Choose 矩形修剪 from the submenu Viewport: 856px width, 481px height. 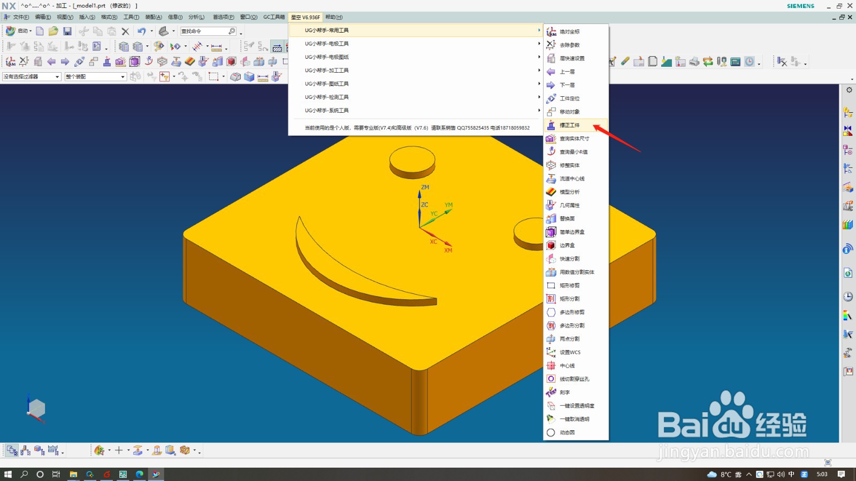576,285
